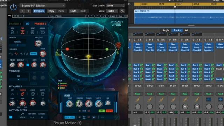Viewport: 224px width, 126px height.
Task: Select the Motion Filter shelf shape icon
Action: [x=22, y=114]
